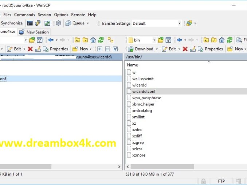
Task: Click local panel scroll right arrow
Action: click(119, 166)
